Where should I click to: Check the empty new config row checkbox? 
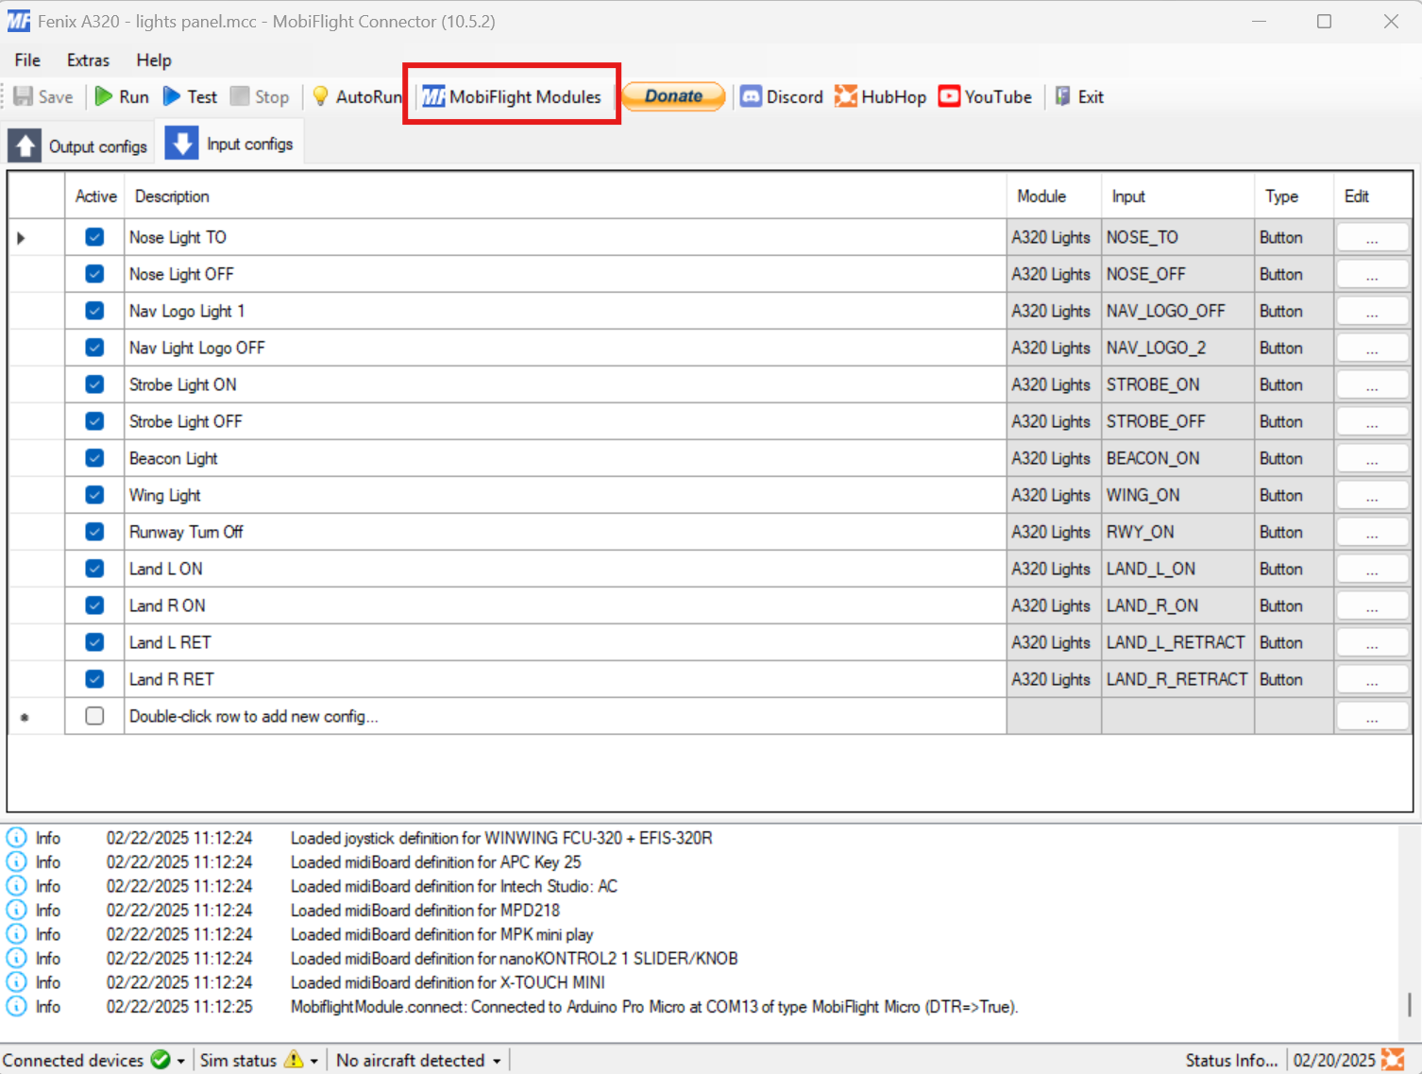click(94, 716)
